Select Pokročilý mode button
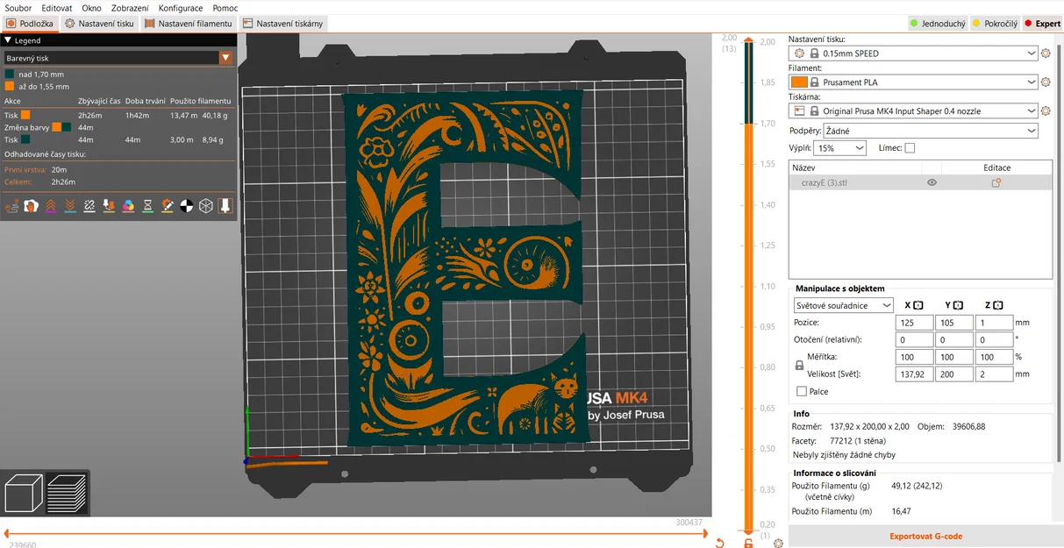The height and width of the screenshot is (548, 1064). tap(995, 24)
